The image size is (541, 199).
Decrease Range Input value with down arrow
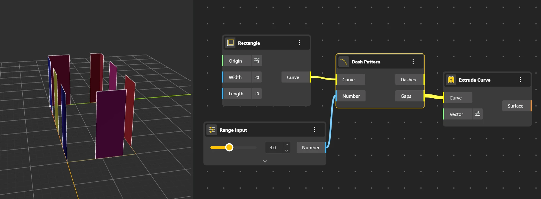pos(287,150)
